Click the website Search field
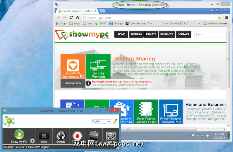 click(210, 34)
